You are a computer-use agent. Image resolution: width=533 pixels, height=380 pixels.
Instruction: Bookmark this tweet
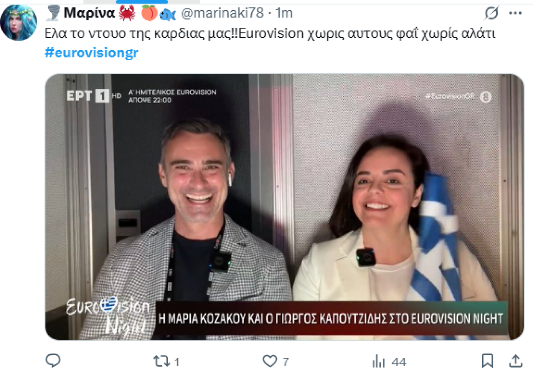[x=487, y=361]
